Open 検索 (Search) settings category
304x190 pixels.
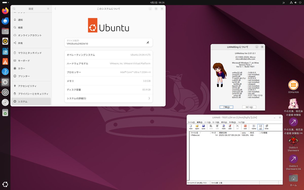click(x=31, y=28)
